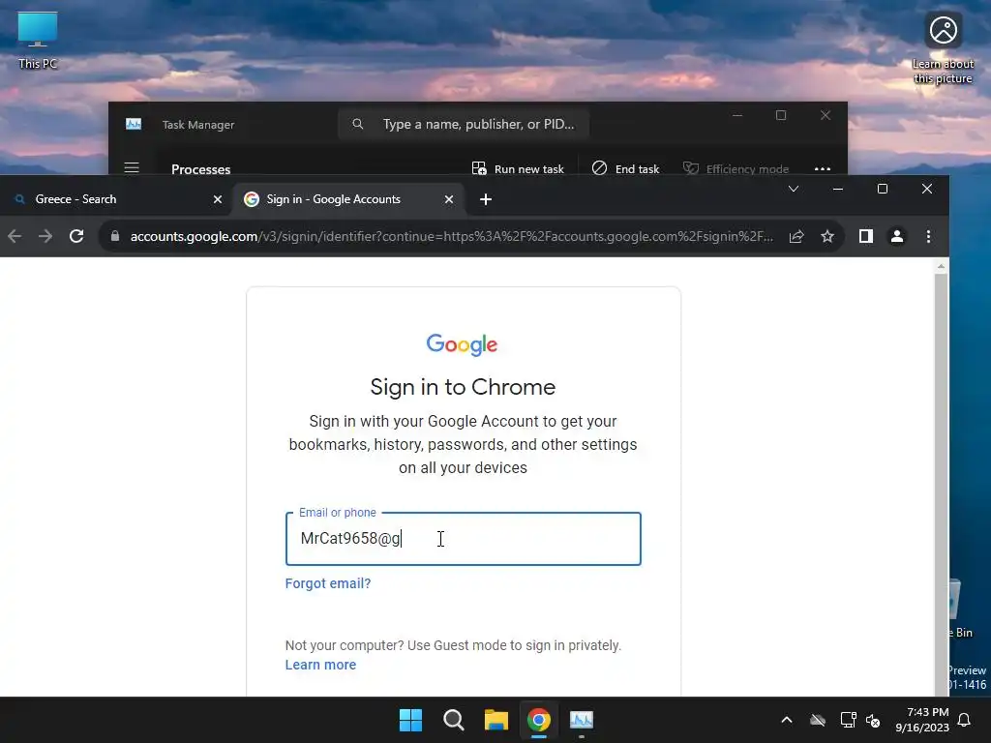
Task: Close the Sign in - Google Accounts tab
Action: pos(449,199)
